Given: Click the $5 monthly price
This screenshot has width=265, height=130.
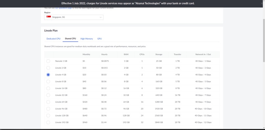Looking at the screenshot, I should (84, 61).
